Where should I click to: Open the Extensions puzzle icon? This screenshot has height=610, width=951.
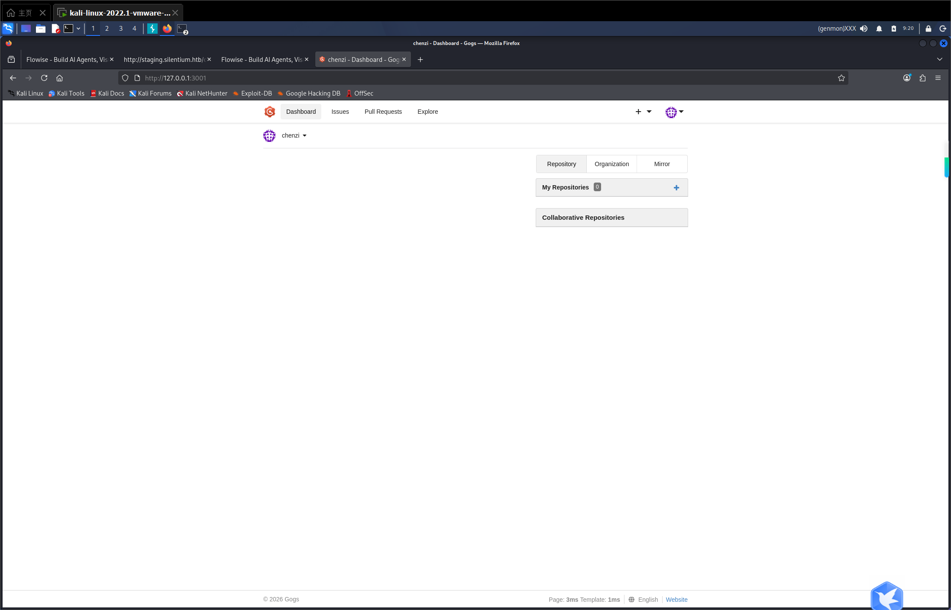point(922,78)
